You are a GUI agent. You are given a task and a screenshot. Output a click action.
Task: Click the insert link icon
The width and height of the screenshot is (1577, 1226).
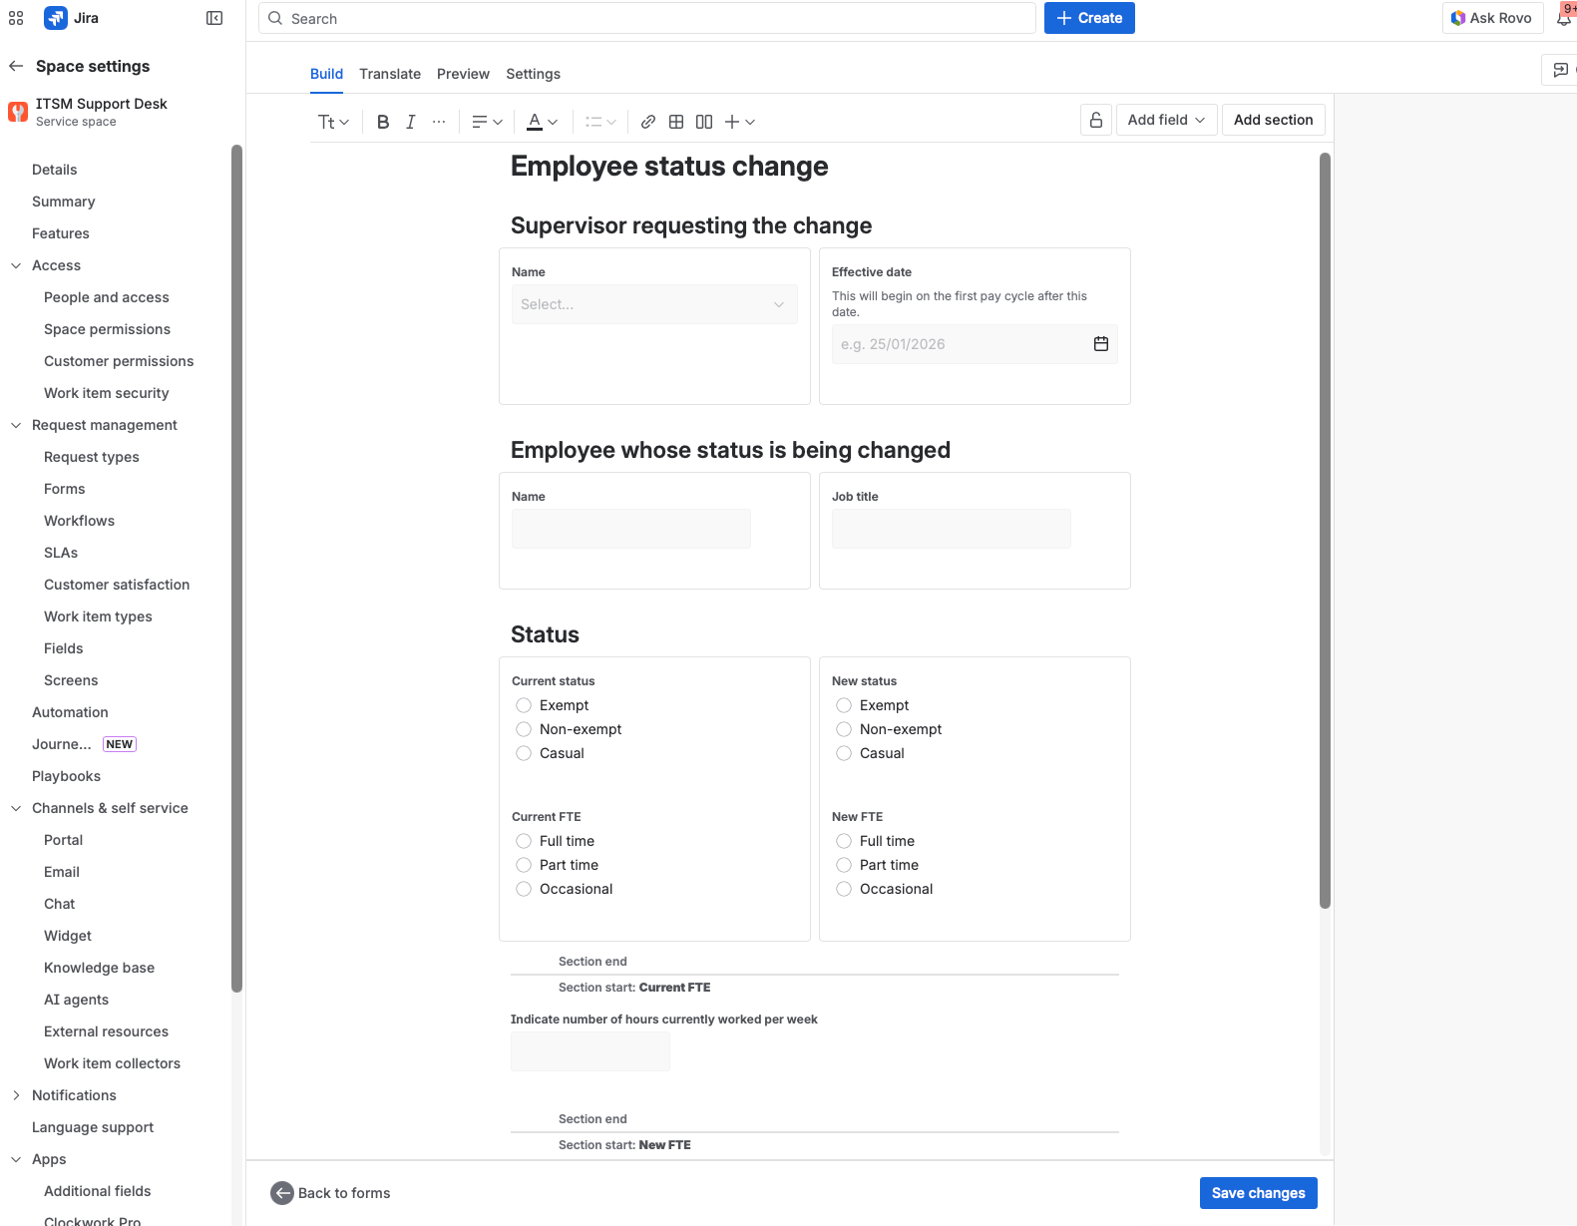point(648,122)
